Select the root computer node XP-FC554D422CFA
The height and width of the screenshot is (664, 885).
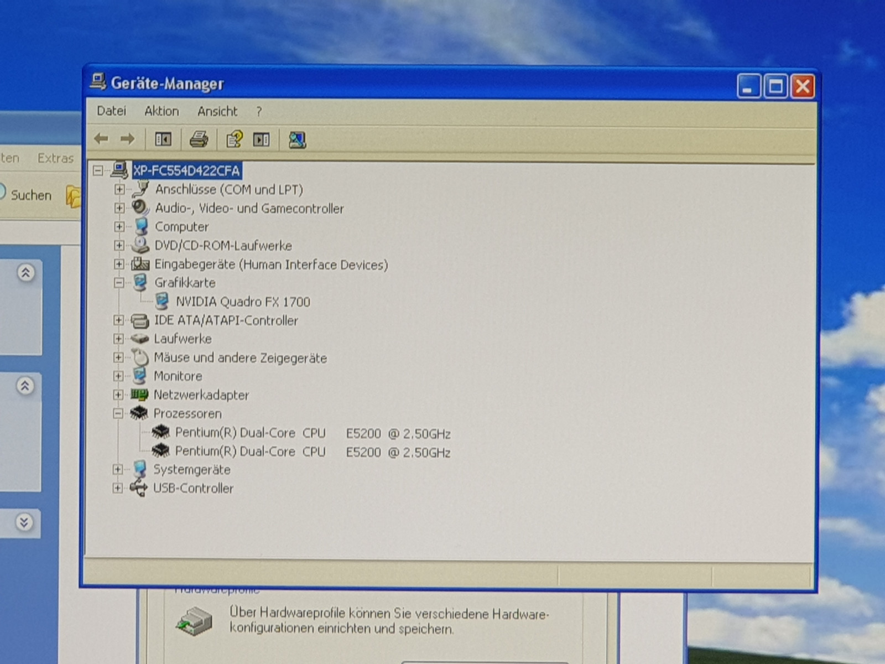click(x=186, y=170)
